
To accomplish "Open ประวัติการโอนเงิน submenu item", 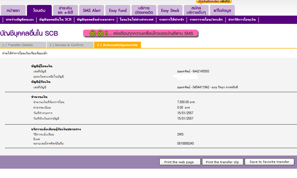I will (x=242, y=19).
